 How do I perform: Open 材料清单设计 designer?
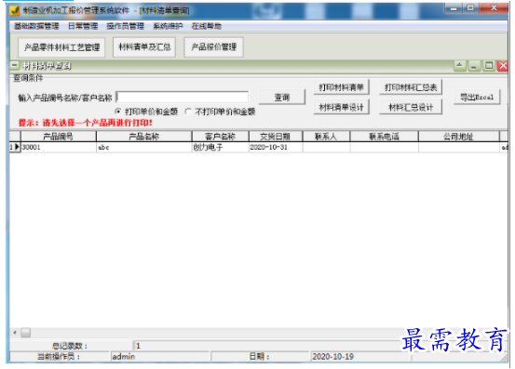[x=341, y=107]
